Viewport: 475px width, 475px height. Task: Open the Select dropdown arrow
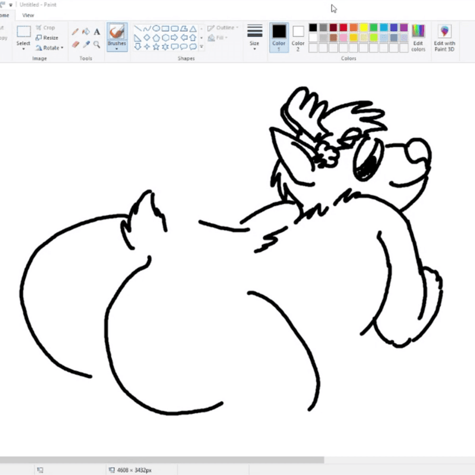(x=23, y=49)
